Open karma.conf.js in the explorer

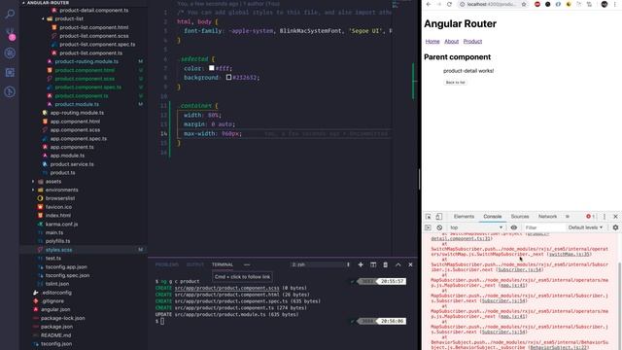(x=61, y=225)
